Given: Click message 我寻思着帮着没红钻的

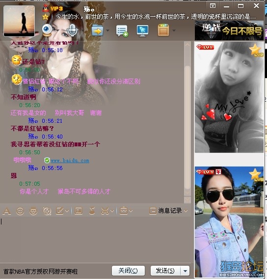Looking at the screenshot, I should coord(55,144).
